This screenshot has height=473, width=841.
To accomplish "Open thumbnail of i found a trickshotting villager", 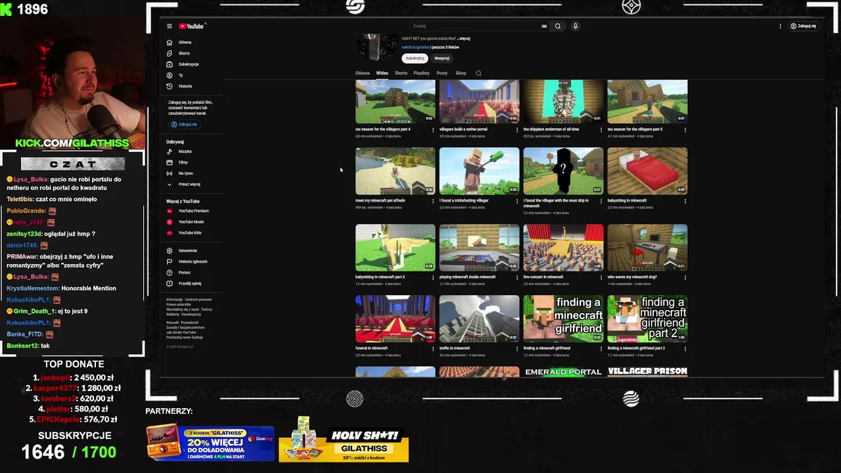I will click(479, 171).
